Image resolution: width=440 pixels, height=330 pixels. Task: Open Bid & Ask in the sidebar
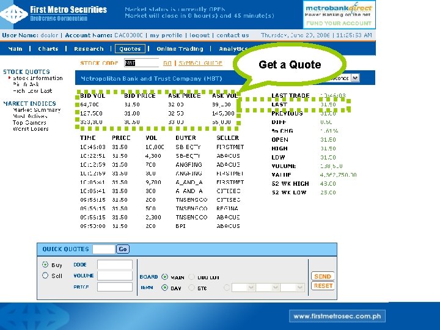pyautogui.click(x=26, y=84)
